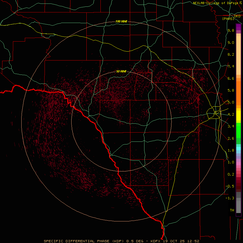243x243 pixels.
Task: Click the 9.0 value on the color scale
Action: click(231, 42)
